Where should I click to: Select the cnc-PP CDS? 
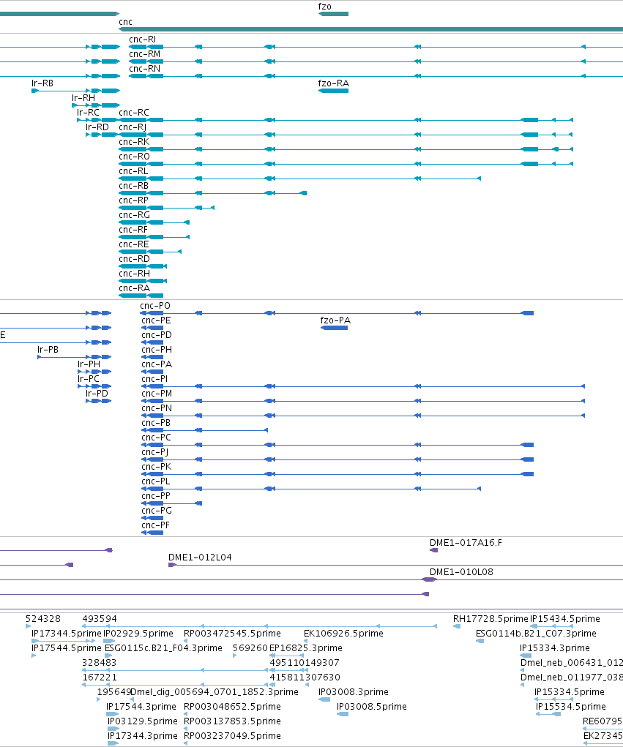(x=156, y=496)
